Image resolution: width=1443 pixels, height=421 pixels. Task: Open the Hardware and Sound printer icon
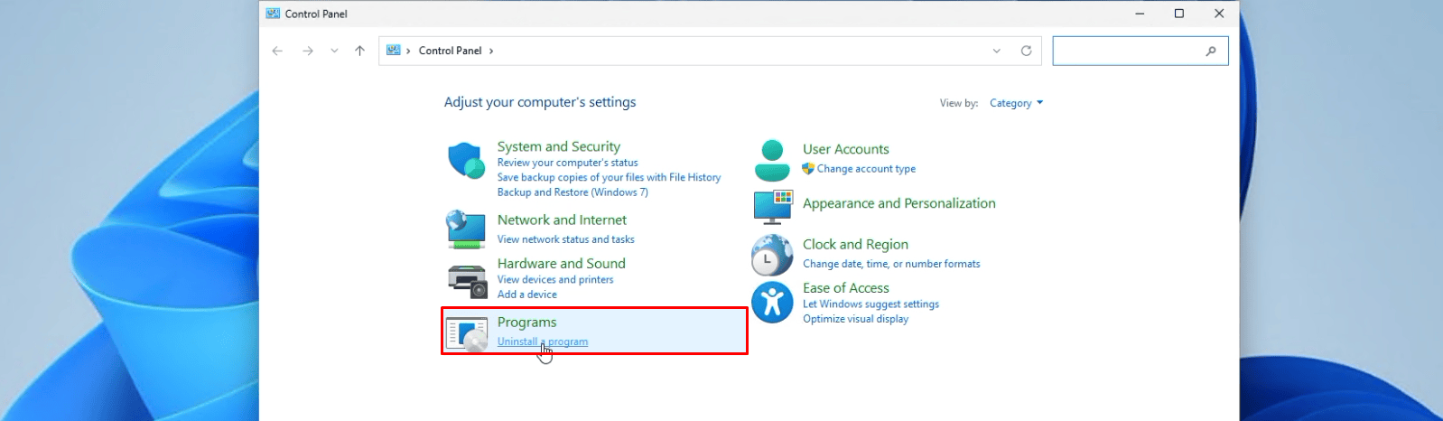point(468,281)
